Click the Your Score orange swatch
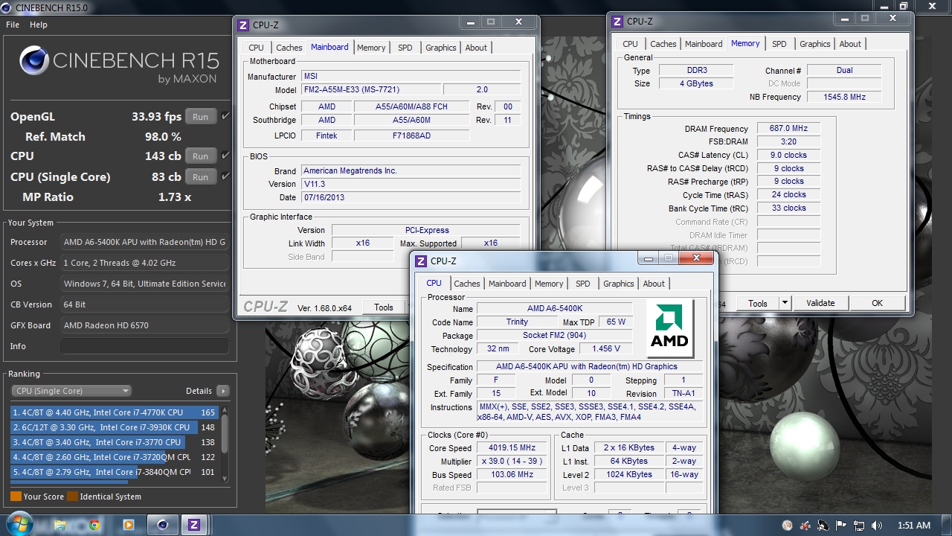Screen dimensions: 952x536 (x=16, y=497)
